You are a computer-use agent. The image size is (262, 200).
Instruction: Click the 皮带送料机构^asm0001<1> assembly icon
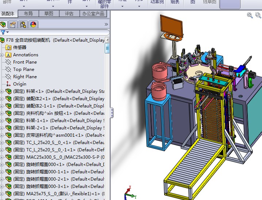tap(8, 135)
